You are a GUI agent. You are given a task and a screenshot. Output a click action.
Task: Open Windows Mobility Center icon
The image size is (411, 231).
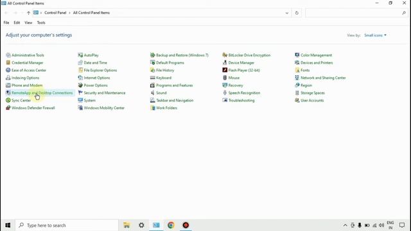80,108
